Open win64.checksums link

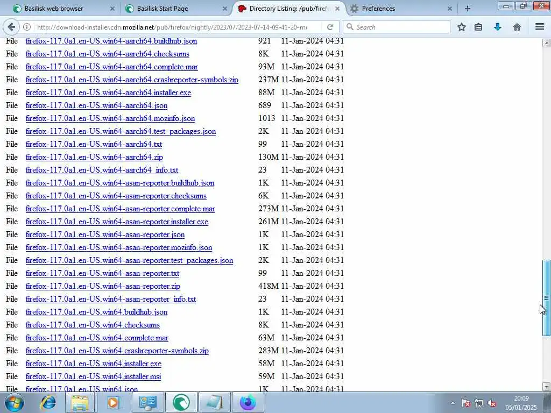pos(93,325)
